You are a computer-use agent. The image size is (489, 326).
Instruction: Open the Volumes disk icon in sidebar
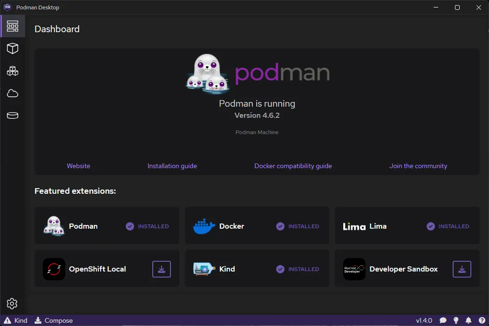pyautogui.click(x=13, y=115)
